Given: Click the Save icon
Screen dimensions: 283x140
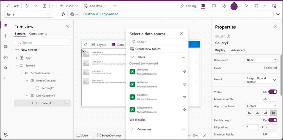Looking at the screenshot, I should pos(257,6).
